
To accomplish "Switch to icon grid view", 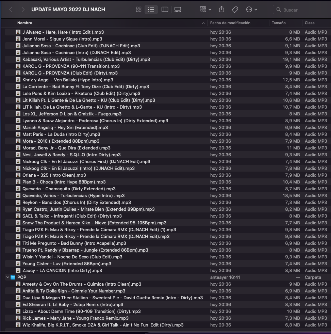I will [x=138, y=10].
